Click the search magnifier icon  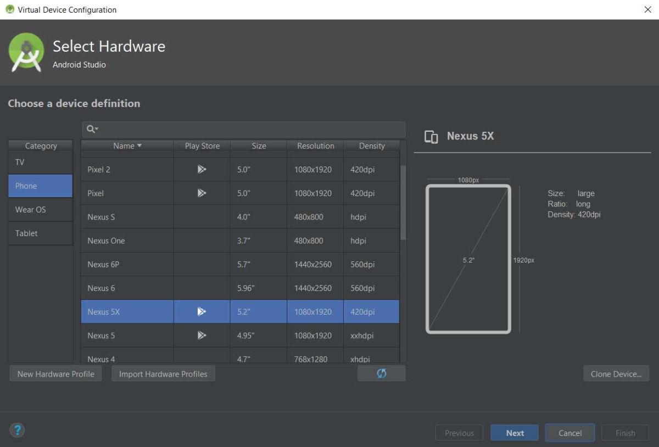92,129
